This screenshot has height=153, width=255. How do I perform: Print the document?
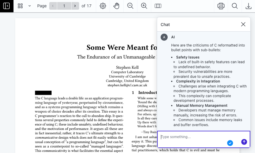pyautogui.click(x=221, y=6)
